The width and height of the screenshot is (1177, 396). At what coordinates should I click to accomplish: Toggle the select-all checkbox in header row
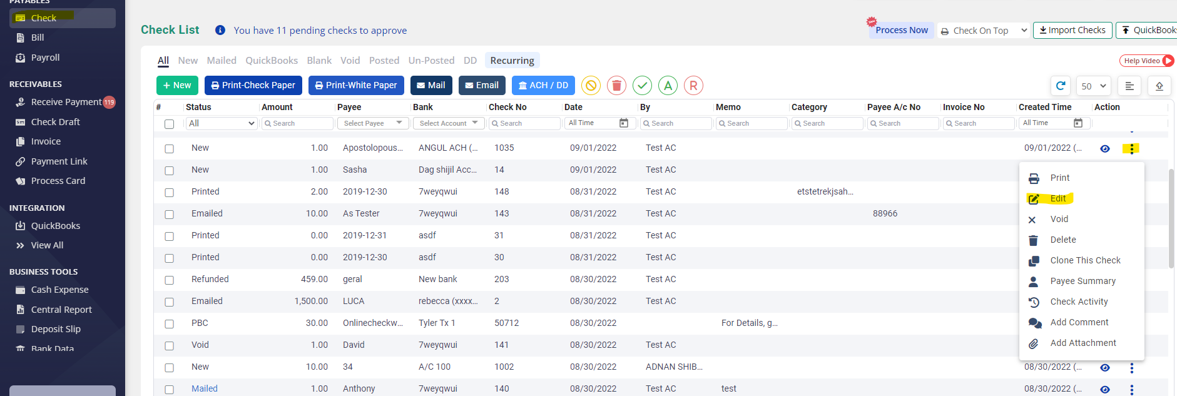tap(169, 124)
